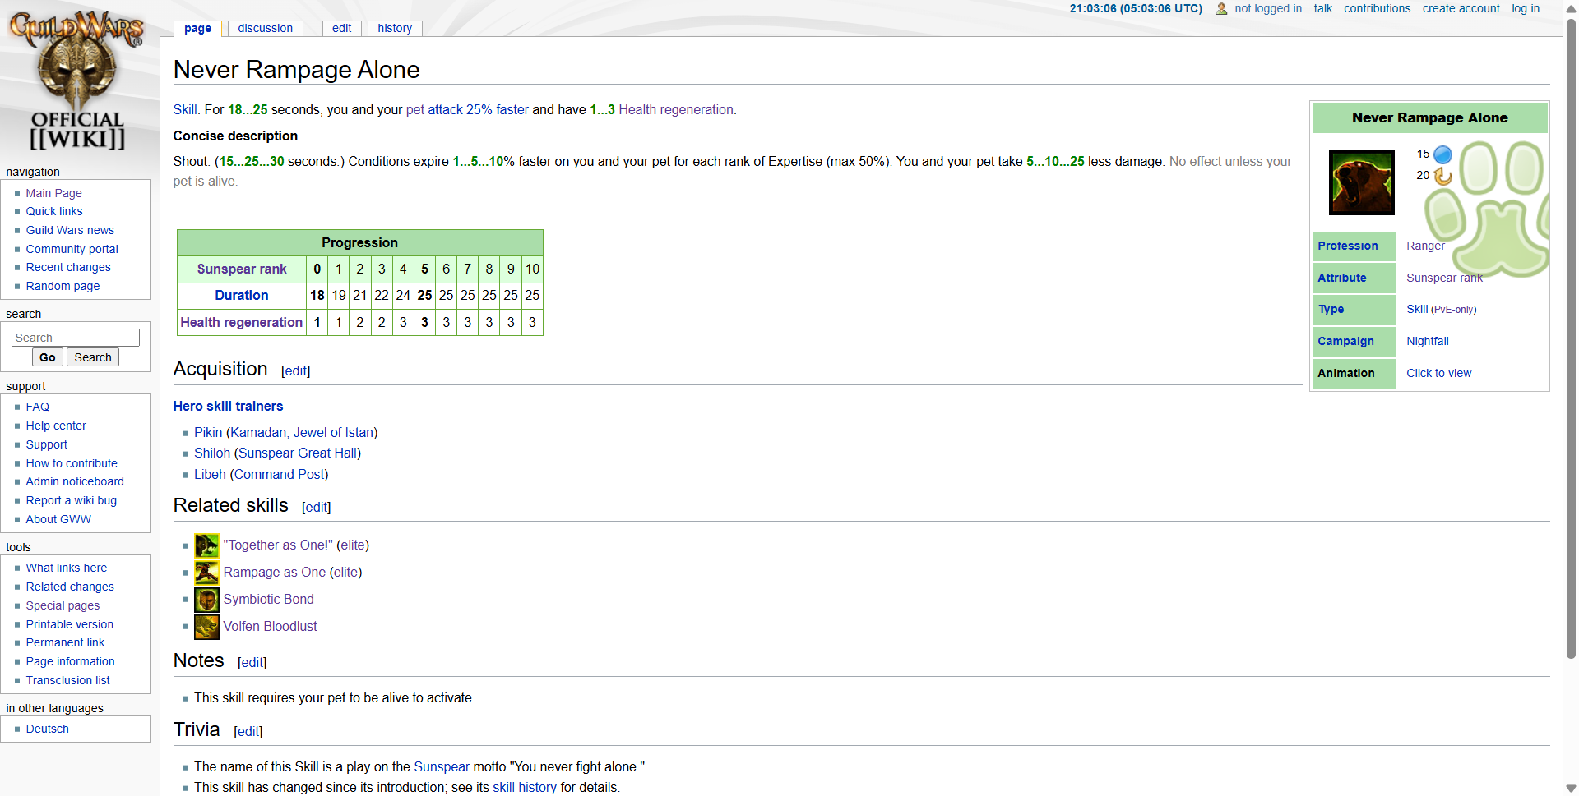Edit the Acquisition section
The height and width of the screenshot is (796, 1579).
click(296, 371)
